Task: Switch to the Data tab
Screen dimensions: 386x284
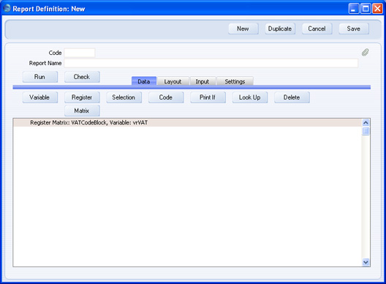Action: 144,81
